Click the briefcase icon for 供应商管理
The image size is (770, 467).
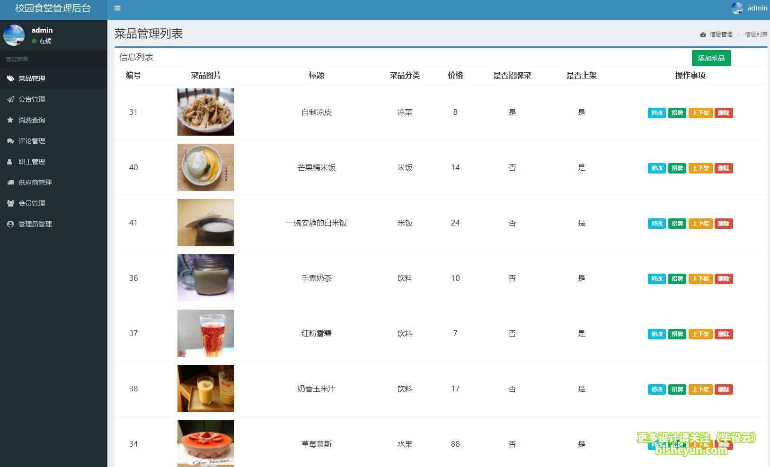(x=10, y=182)
